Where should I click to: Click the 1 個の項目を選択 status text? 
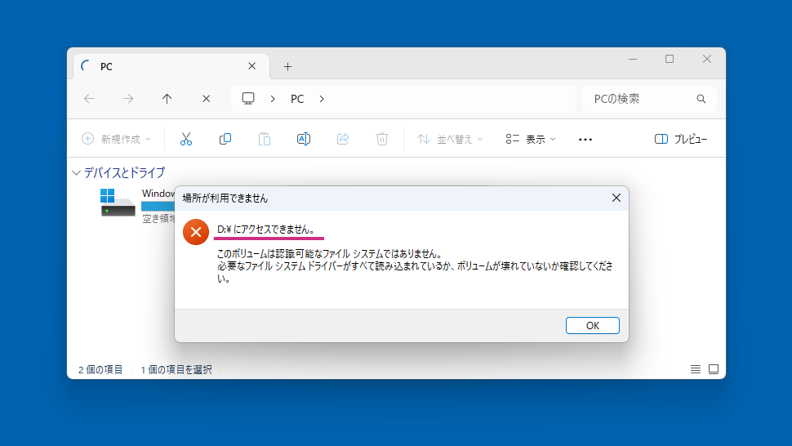coord(176,370)
